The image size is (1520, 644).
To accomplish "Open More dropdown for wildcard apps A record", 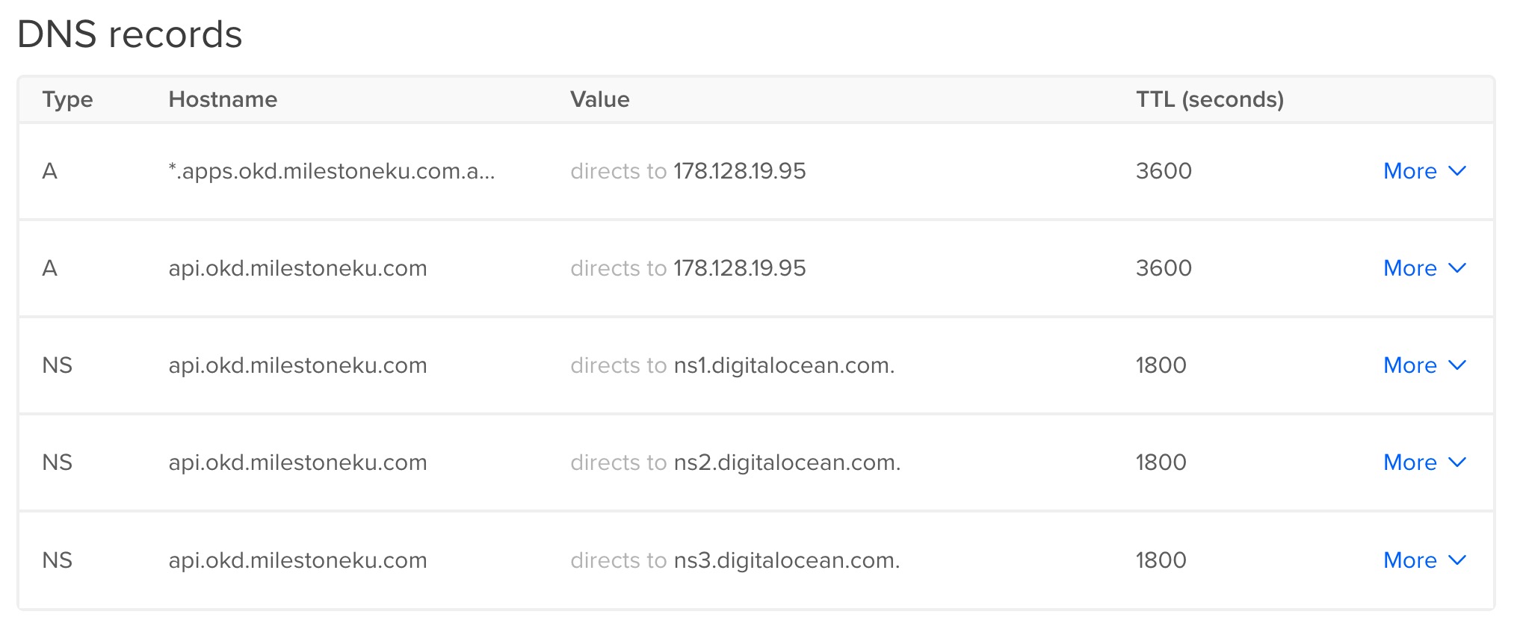I will 1425,171.
